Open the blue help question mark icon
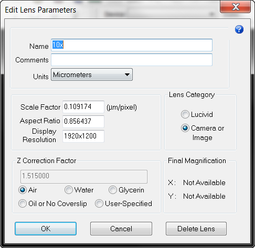The width and height of the screenshot is (255, 248). click(239, 29)
